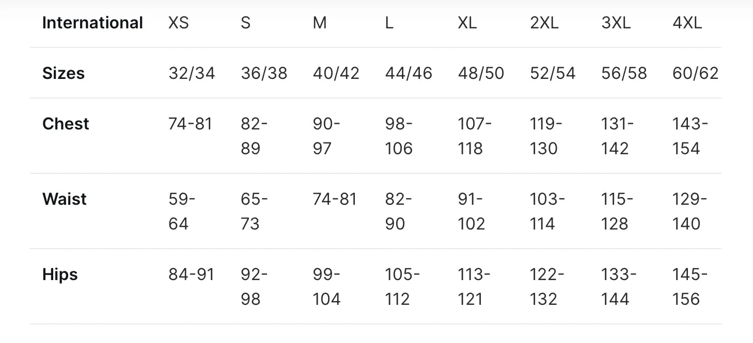Click the Sizes row label
753x343 pixels.
[64, 73]
